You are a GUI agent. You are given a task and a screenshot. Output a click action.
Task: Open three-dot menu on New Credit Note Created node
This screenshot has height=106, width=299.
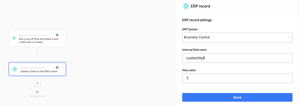tap(62, 35)
